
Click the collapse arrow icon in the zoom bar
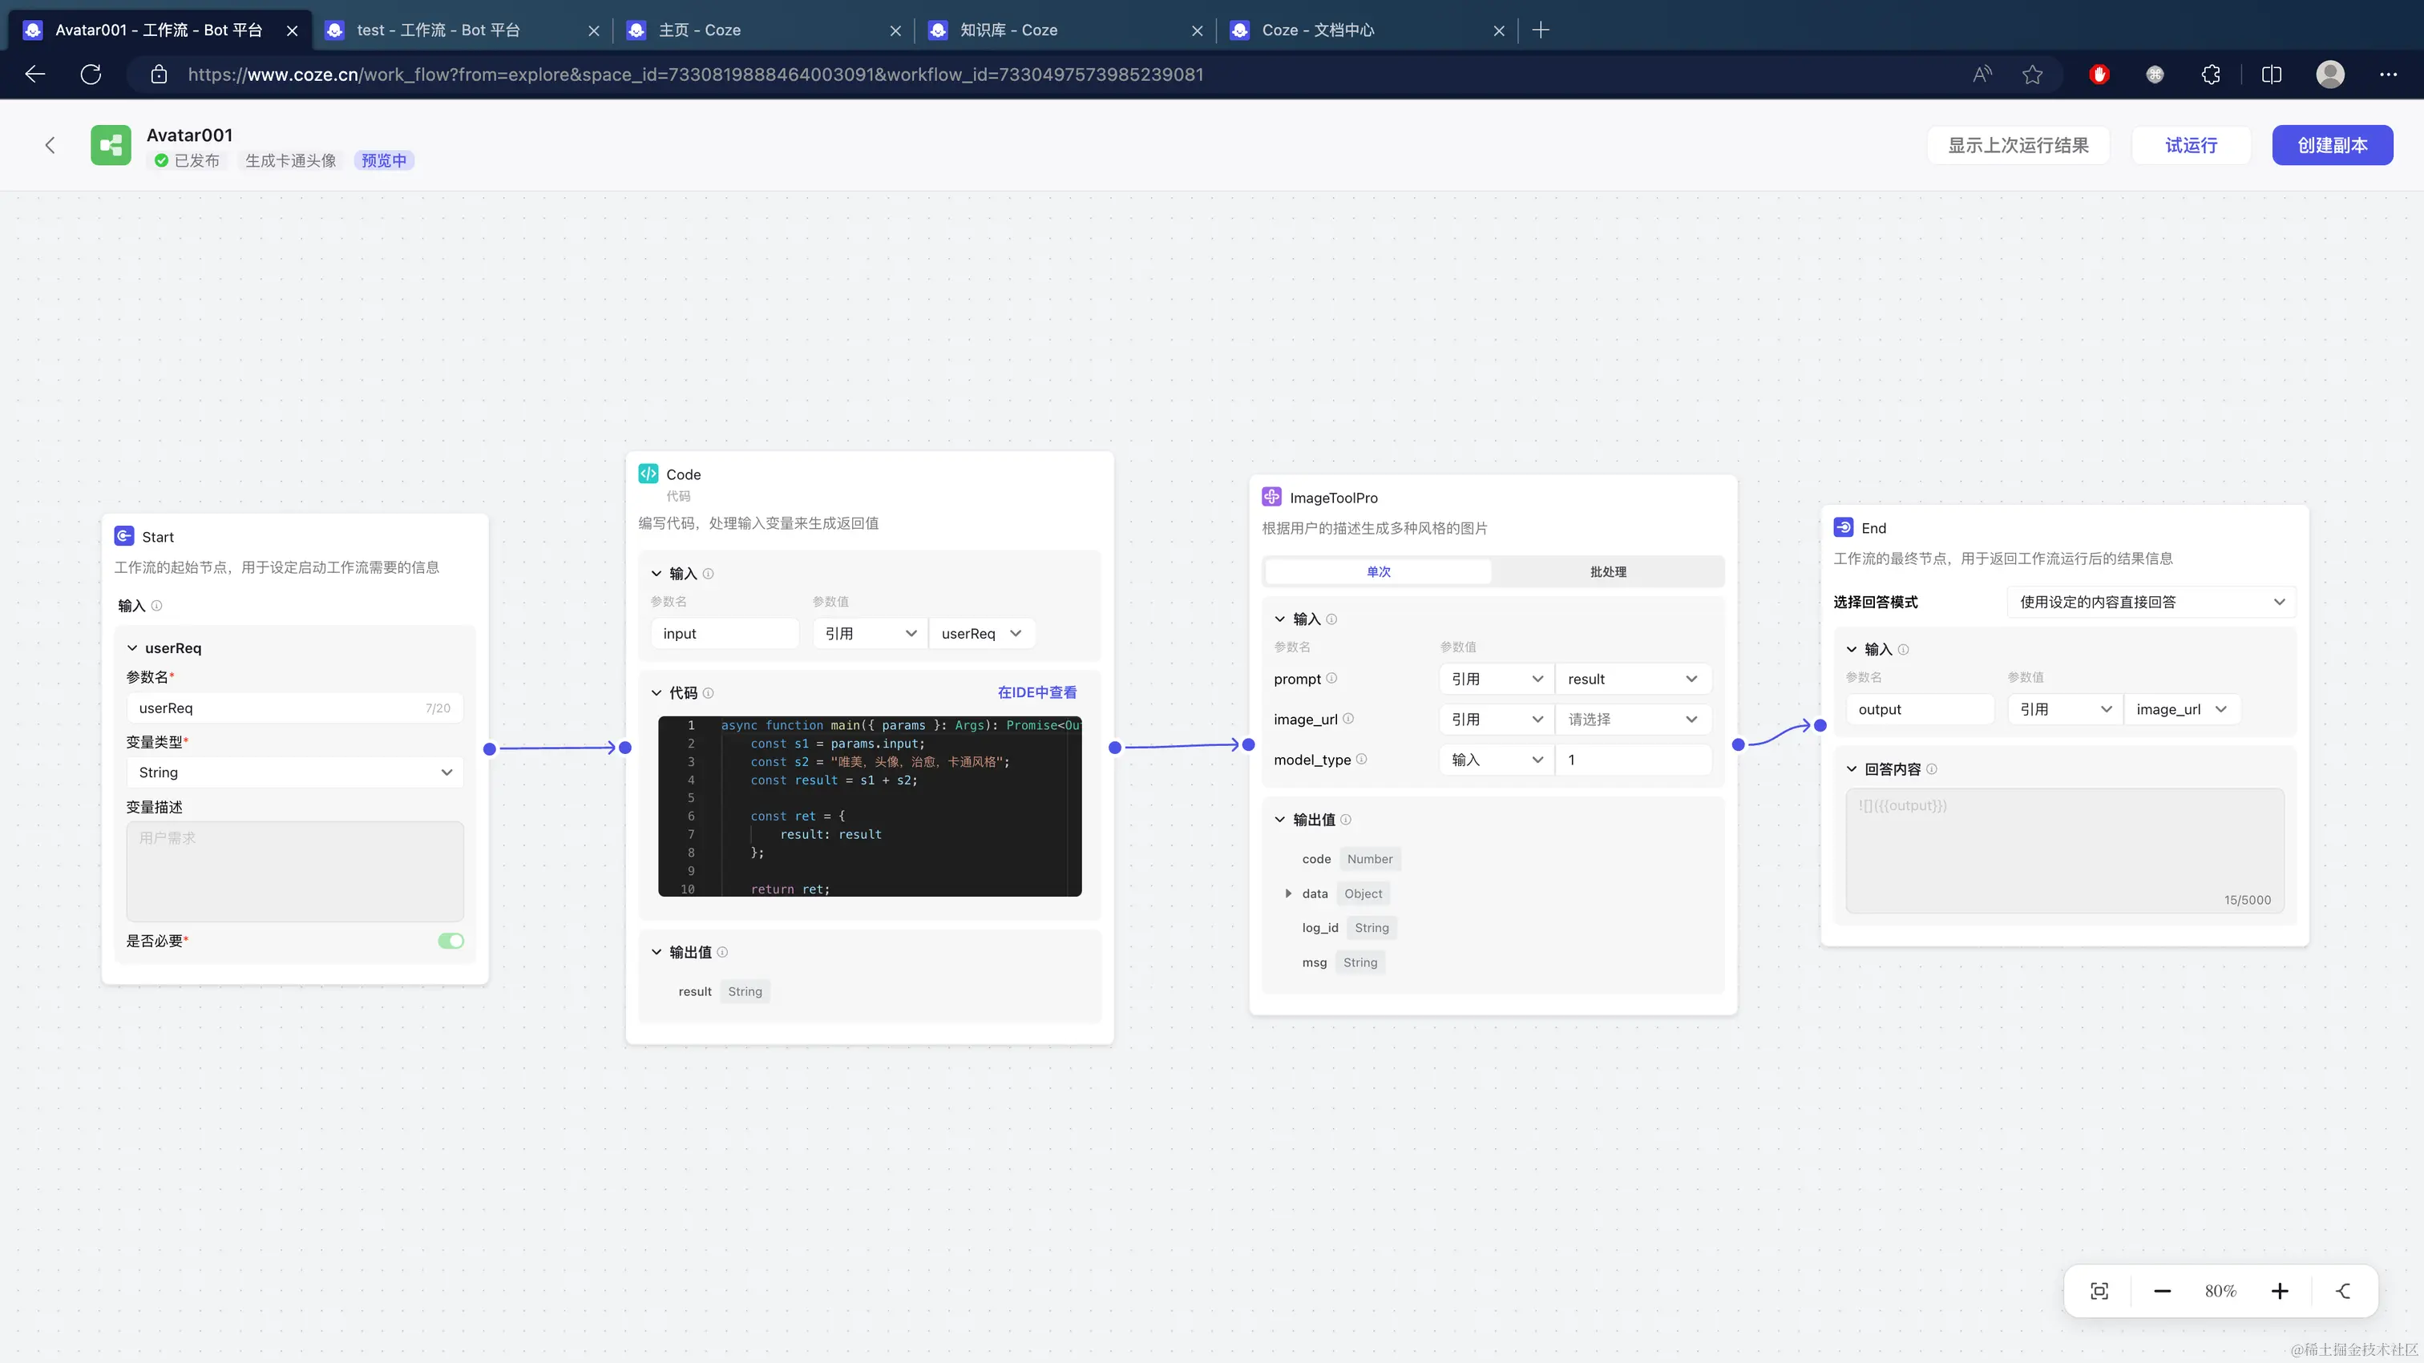point(2343,1291)
